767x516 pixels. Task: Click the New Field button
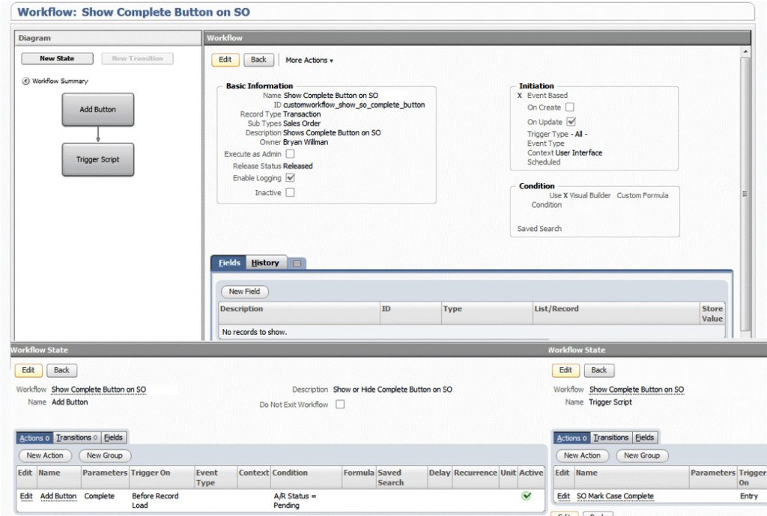pos(244,291)
